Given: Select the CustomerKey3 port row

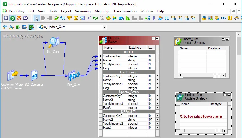Looking at the screenshot, I should [129, 96].
